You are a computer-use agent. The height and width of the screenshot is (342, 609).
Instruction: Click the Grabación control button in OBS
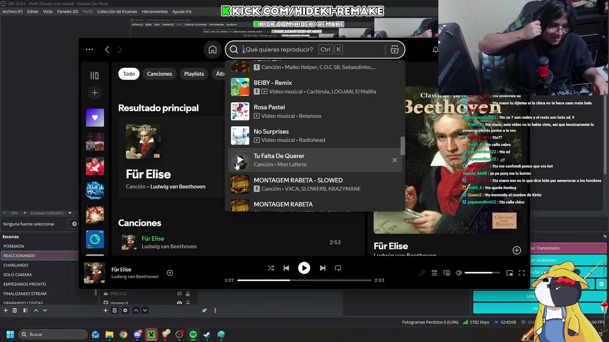coord(568,260)
